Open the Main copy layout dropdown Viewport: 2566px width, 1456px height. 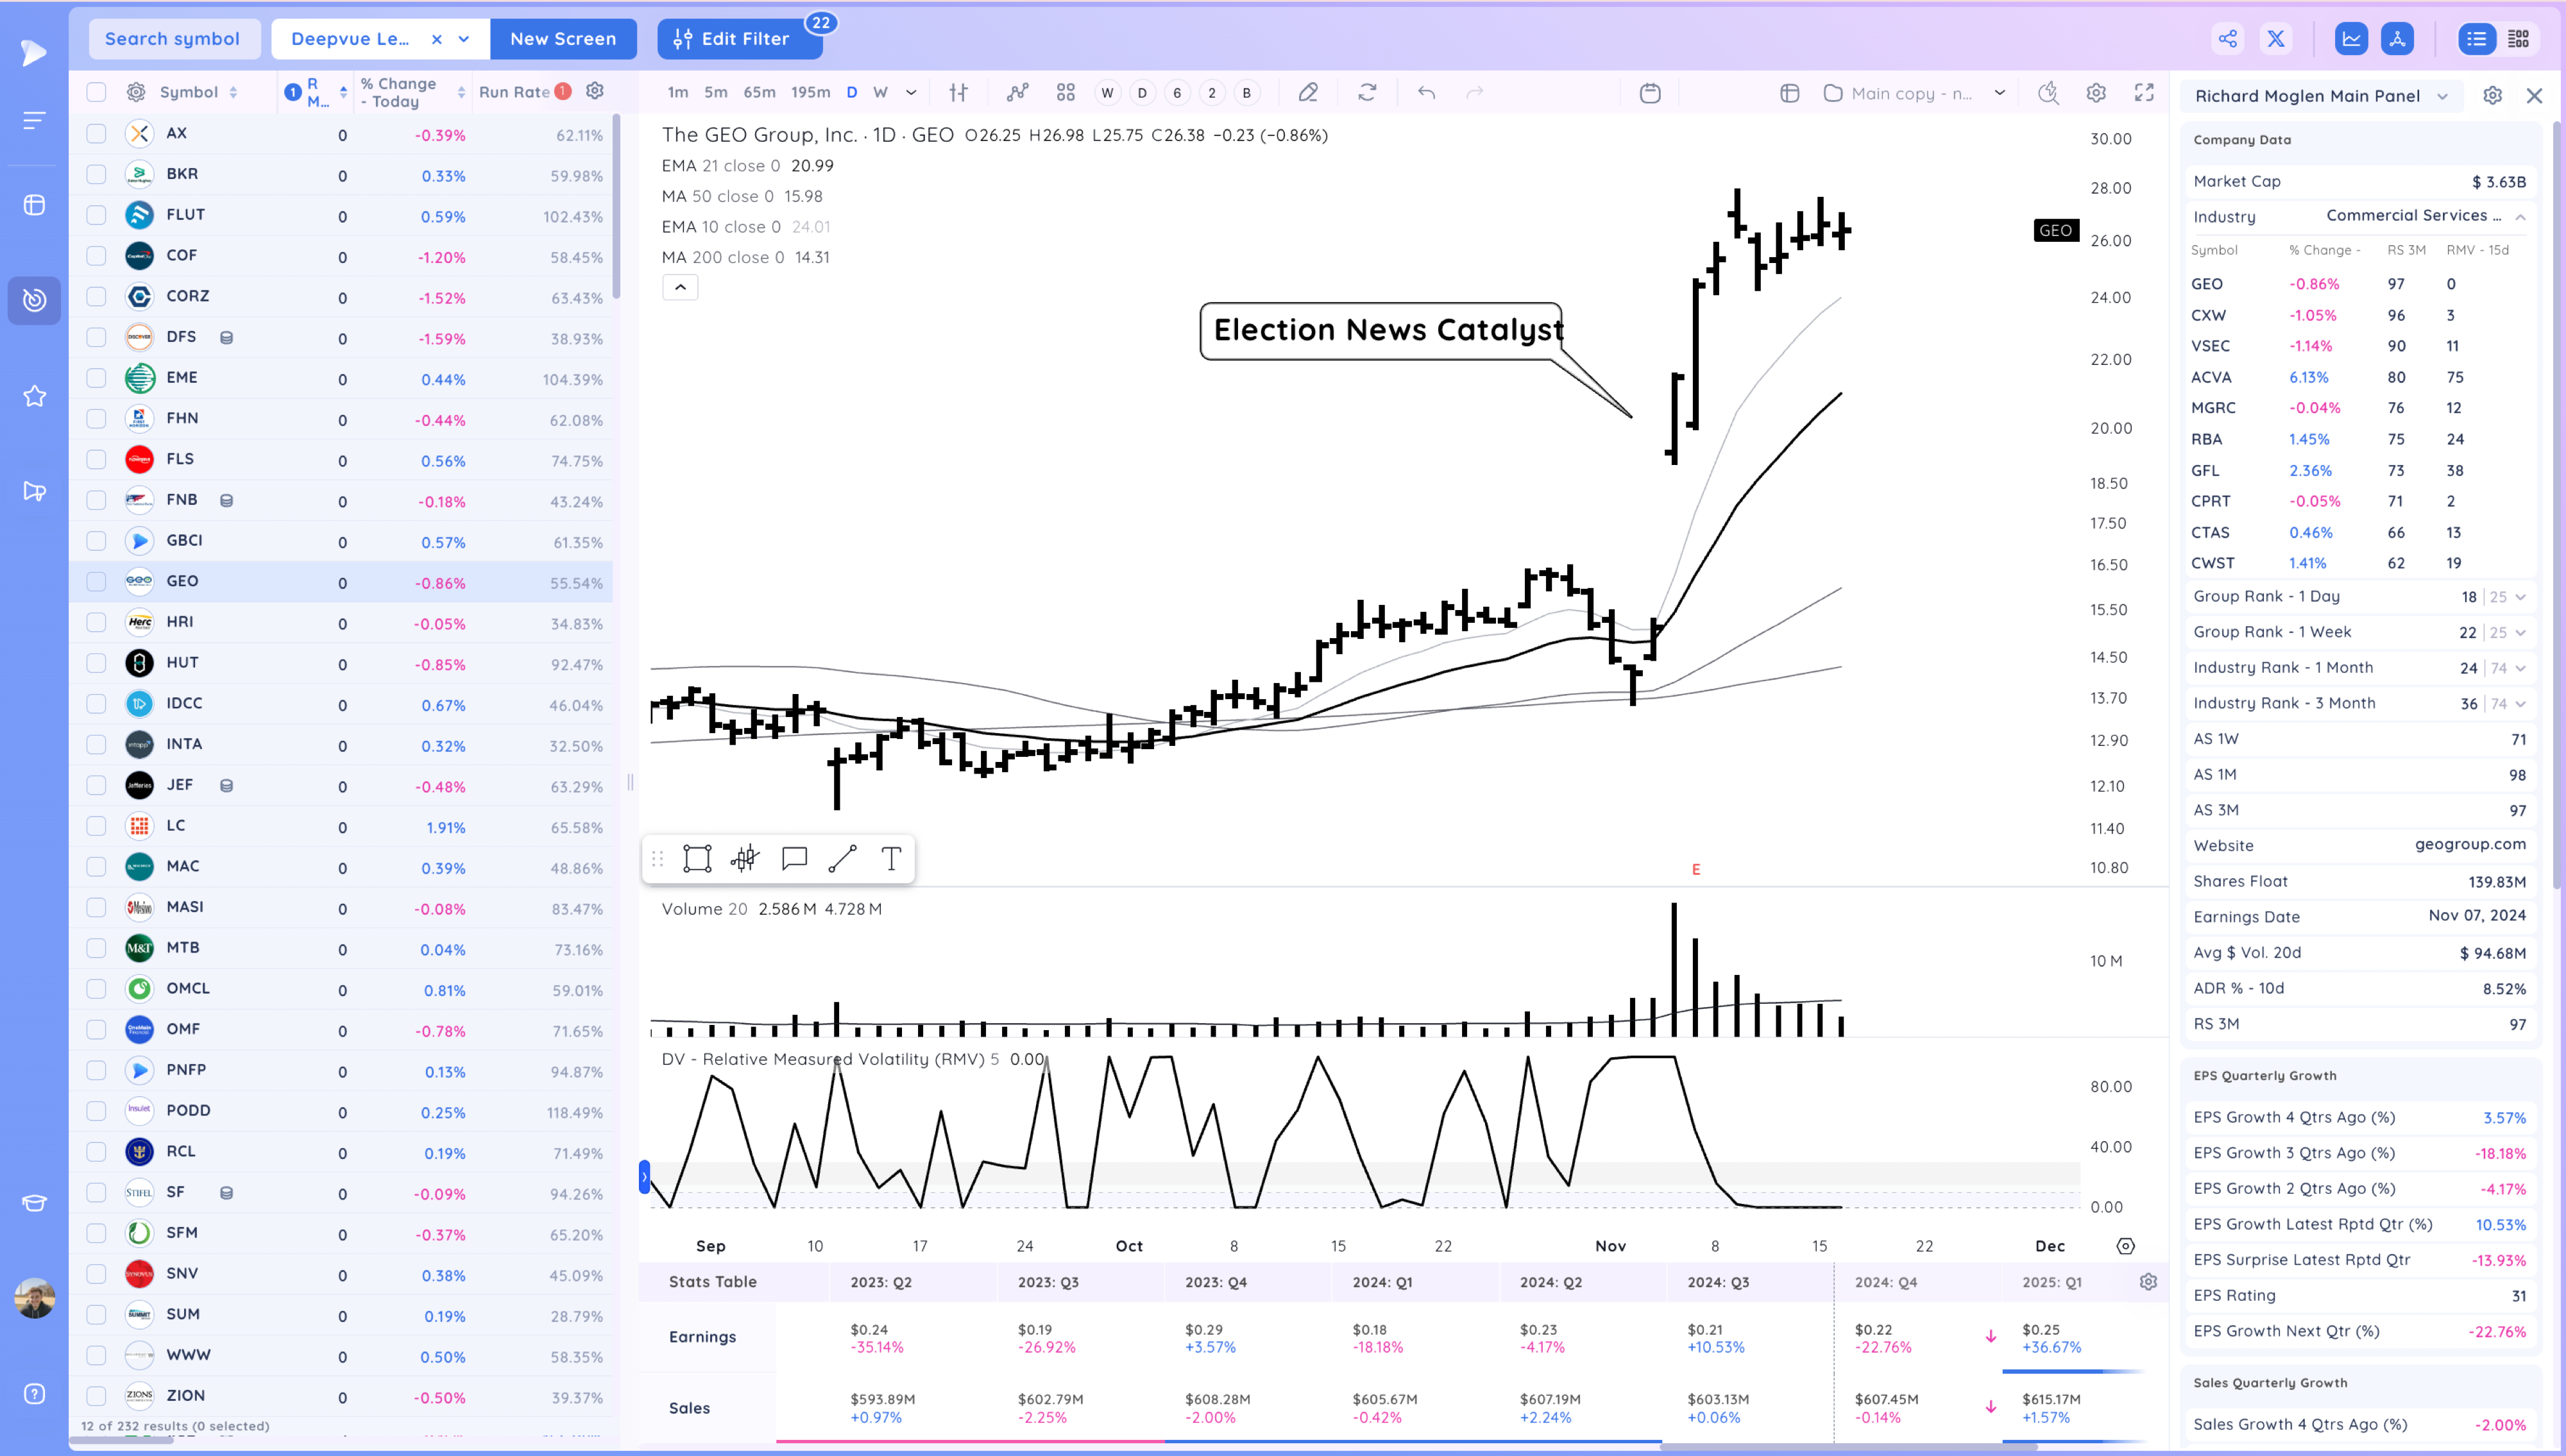click(x=2000, y=93)
